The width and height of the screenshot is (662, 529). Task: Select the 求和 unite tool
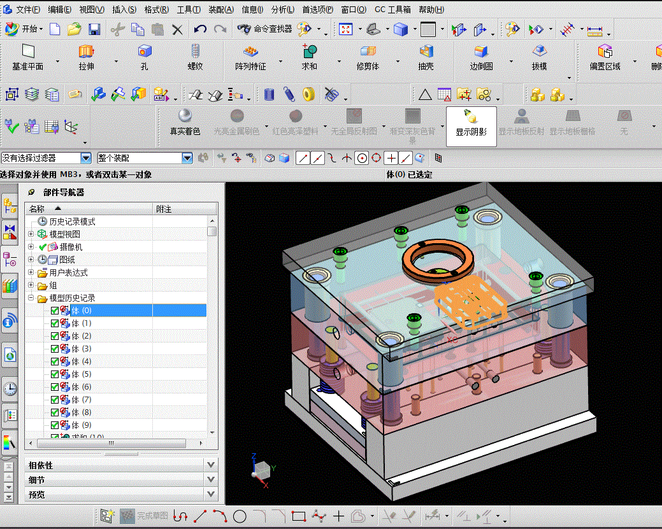coord(310,57)
